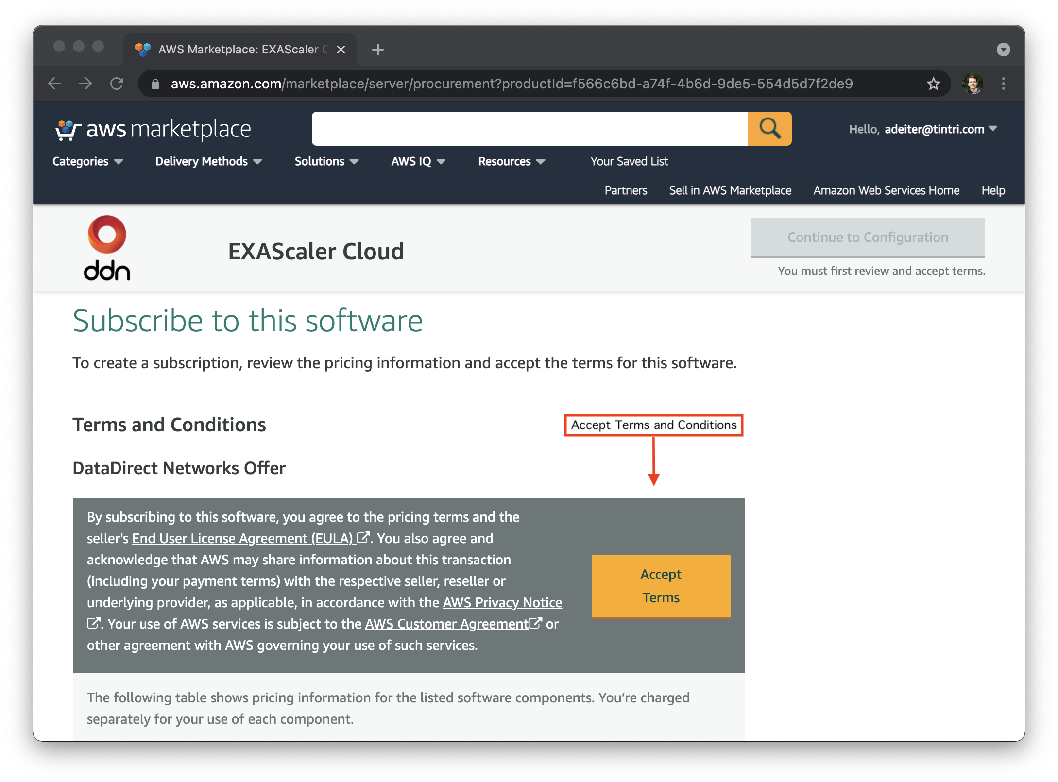Screen dimensions: 1058x782
Task: Click the Chrome profile avatar
Action: pyautogui.click(x=972, y=84)
